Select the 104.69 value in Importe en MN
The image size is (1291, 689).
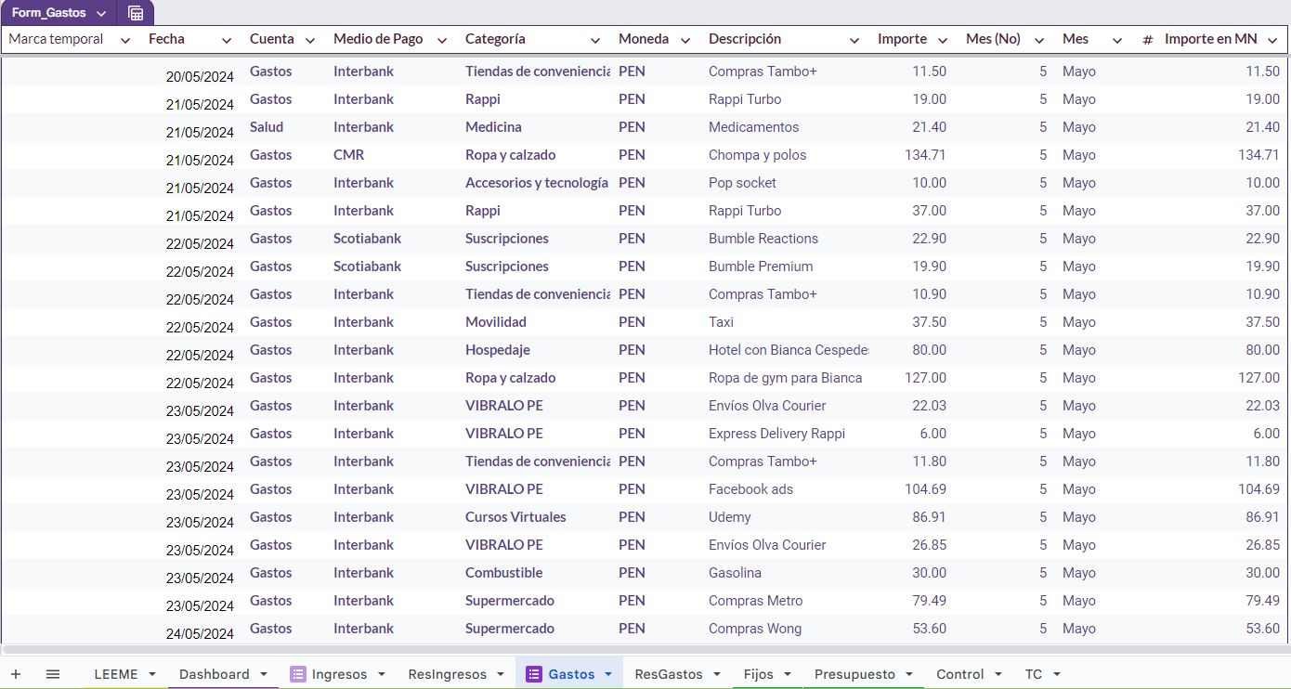[x=1258, y=489]
